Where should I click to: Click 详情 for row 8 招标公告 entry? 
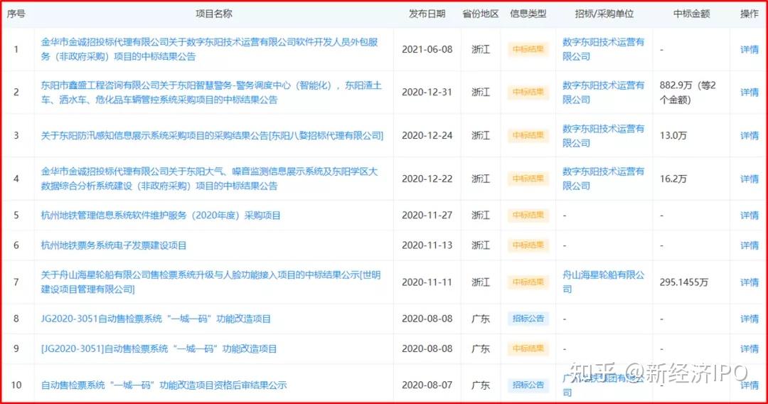point(749,319)
